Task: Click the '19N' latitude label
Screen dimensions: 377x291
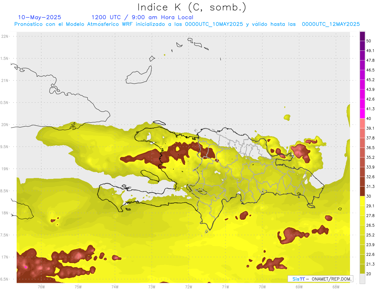Action: [5, 169]
